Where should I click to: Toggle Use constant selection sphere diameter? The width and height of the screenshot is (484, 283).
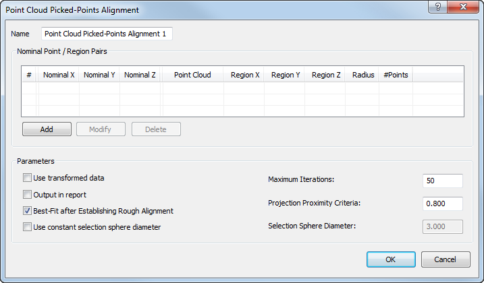coord(28,227)
